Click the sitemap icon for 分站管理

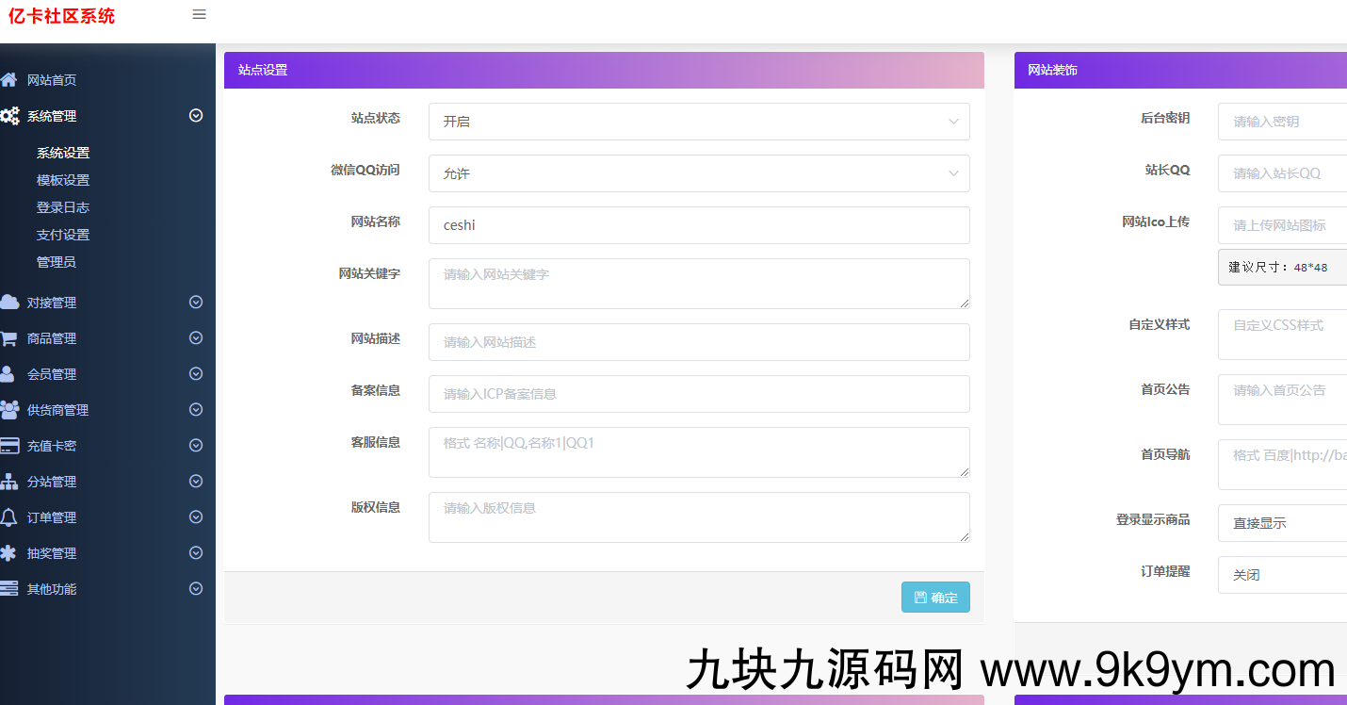(9, 482)
